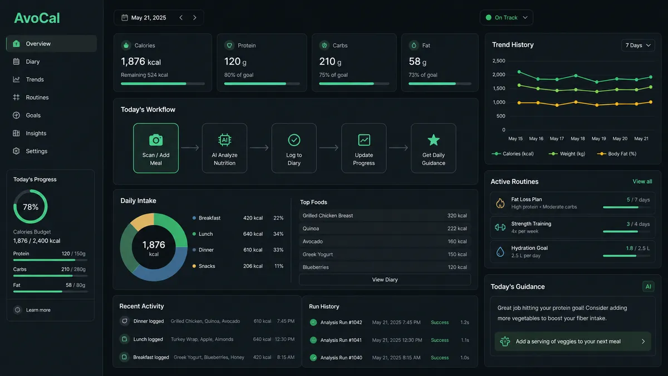The height and width of the screenshot is (376, 668).
Task: Click success check icon for Run #1041
Action: (x=313, y=340)
